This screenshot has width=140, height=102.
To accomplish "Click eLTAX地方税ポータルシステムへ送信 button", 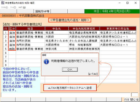I will pyautogui.click(x=70, y=88).
